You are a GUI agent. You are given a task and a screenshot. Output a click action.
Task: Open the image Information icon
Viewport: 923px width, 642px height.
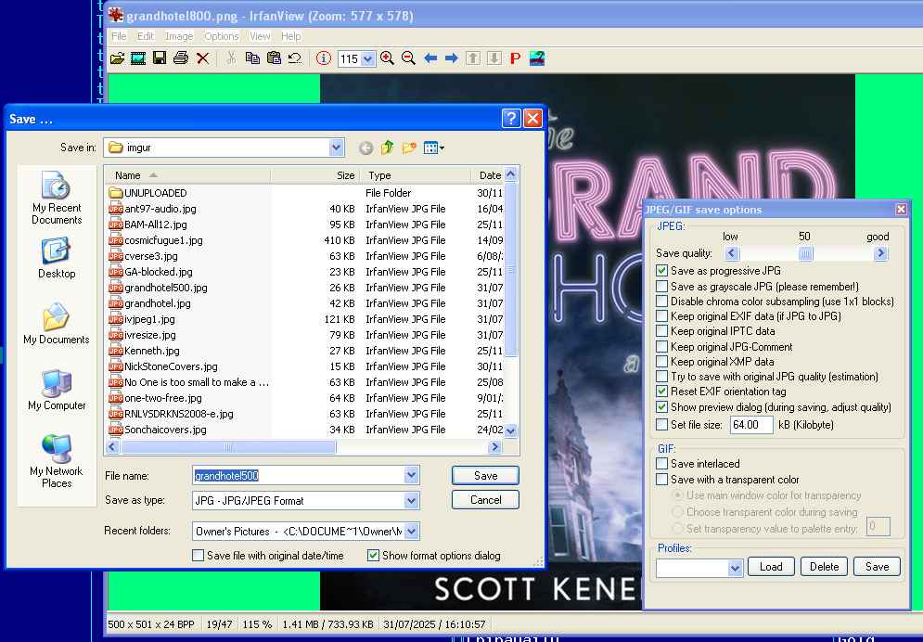click(323, 58)
